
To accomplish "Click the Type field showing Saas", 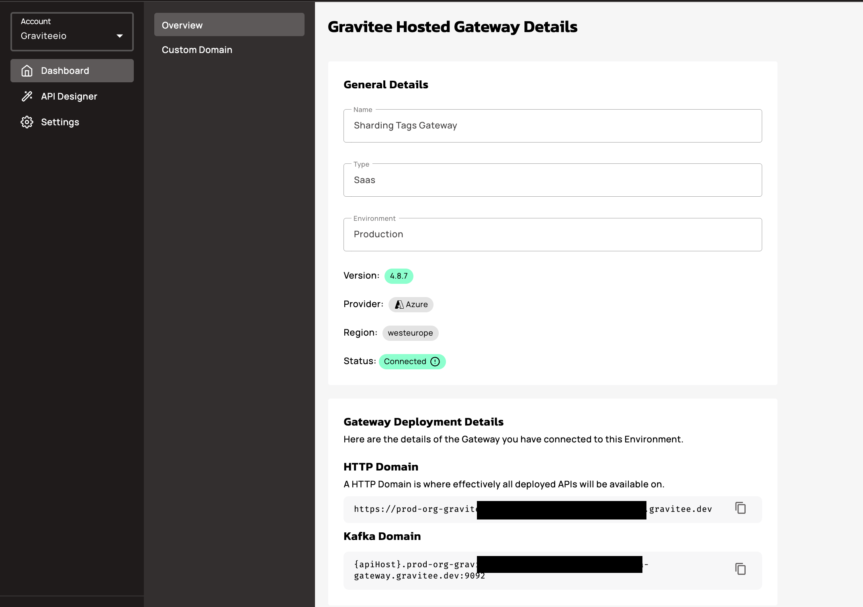I will click(552, 180).
